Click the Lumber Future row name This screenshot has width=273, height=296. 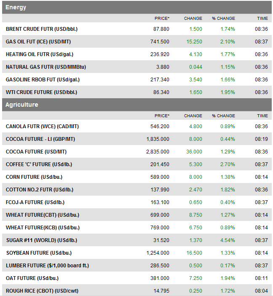47,266
